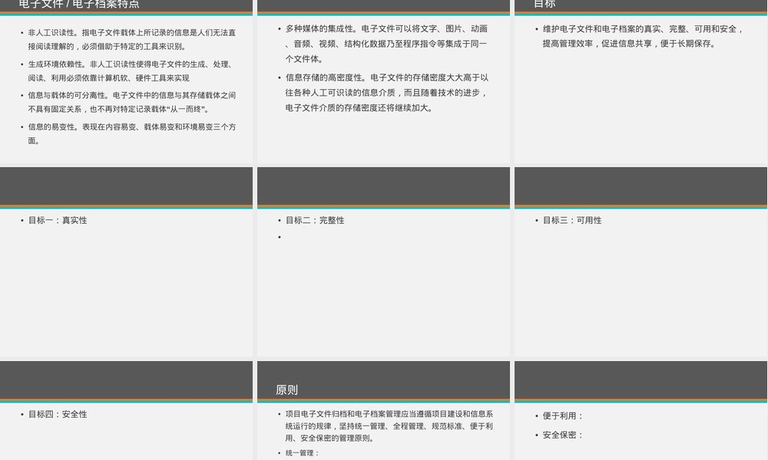The image size is (768, 460).
Task: Open the 目标三：可用性 slide thumbnail
Action: (641, 262)
